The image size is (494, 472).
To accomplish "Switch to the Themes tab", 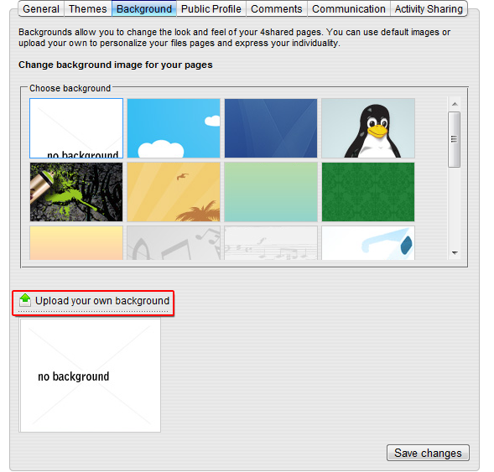I will coord(88,9).
